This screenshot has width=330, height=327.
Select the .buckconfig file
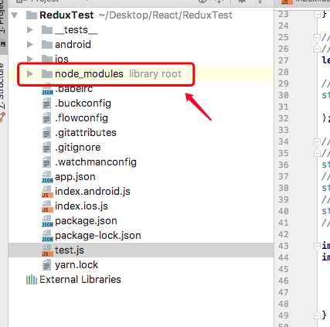[83, 104]
